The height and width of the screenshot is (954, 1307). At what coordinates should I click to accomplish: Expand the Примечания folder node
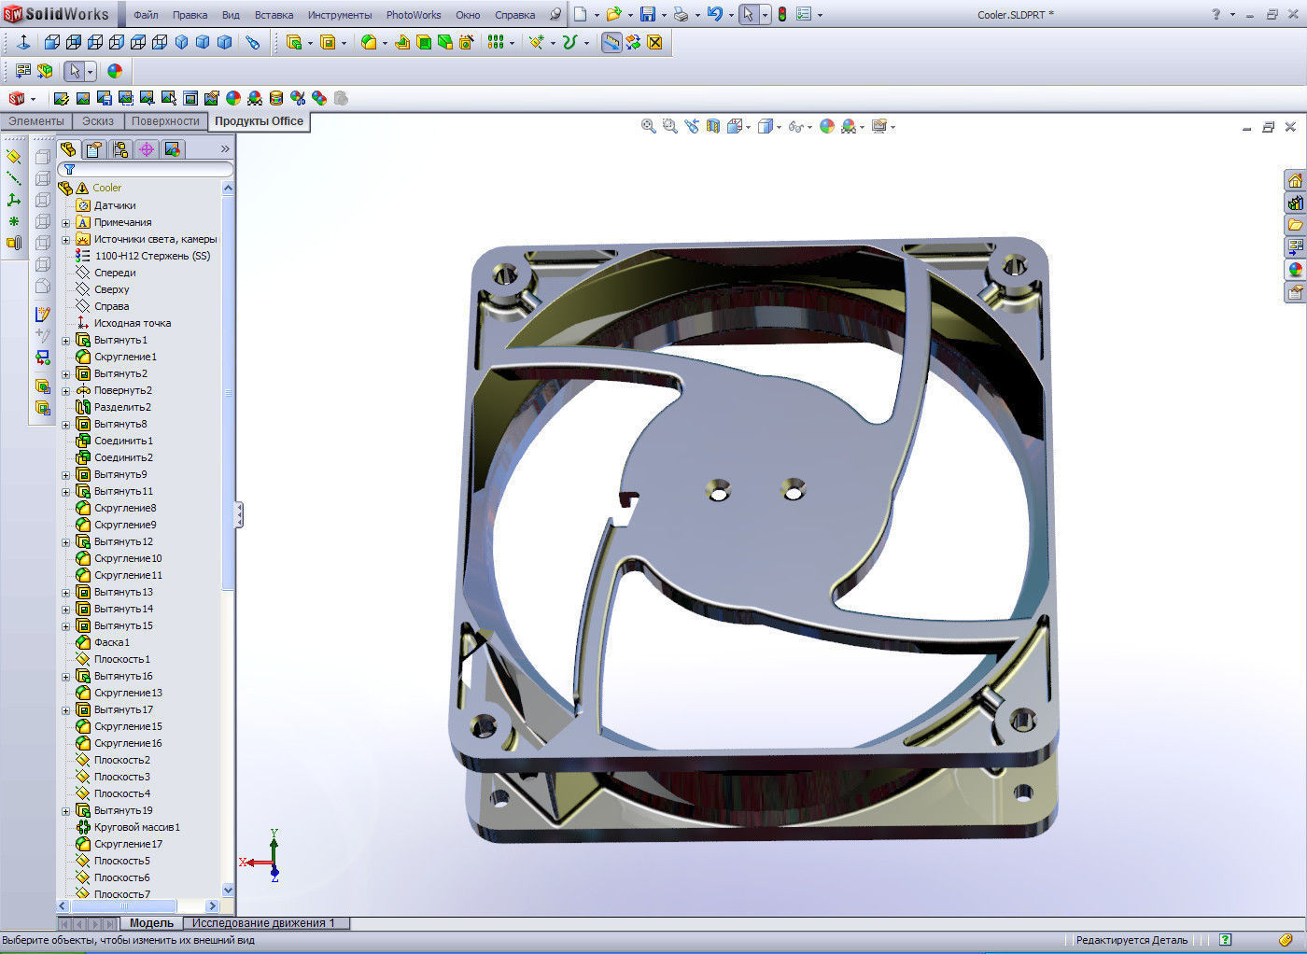pyautogui.click(x=66, y=223)
